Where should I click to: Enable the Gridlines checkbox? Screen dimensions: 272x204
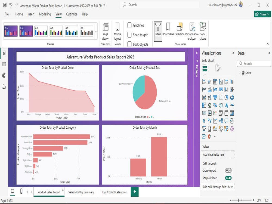[x=129, y=25]
